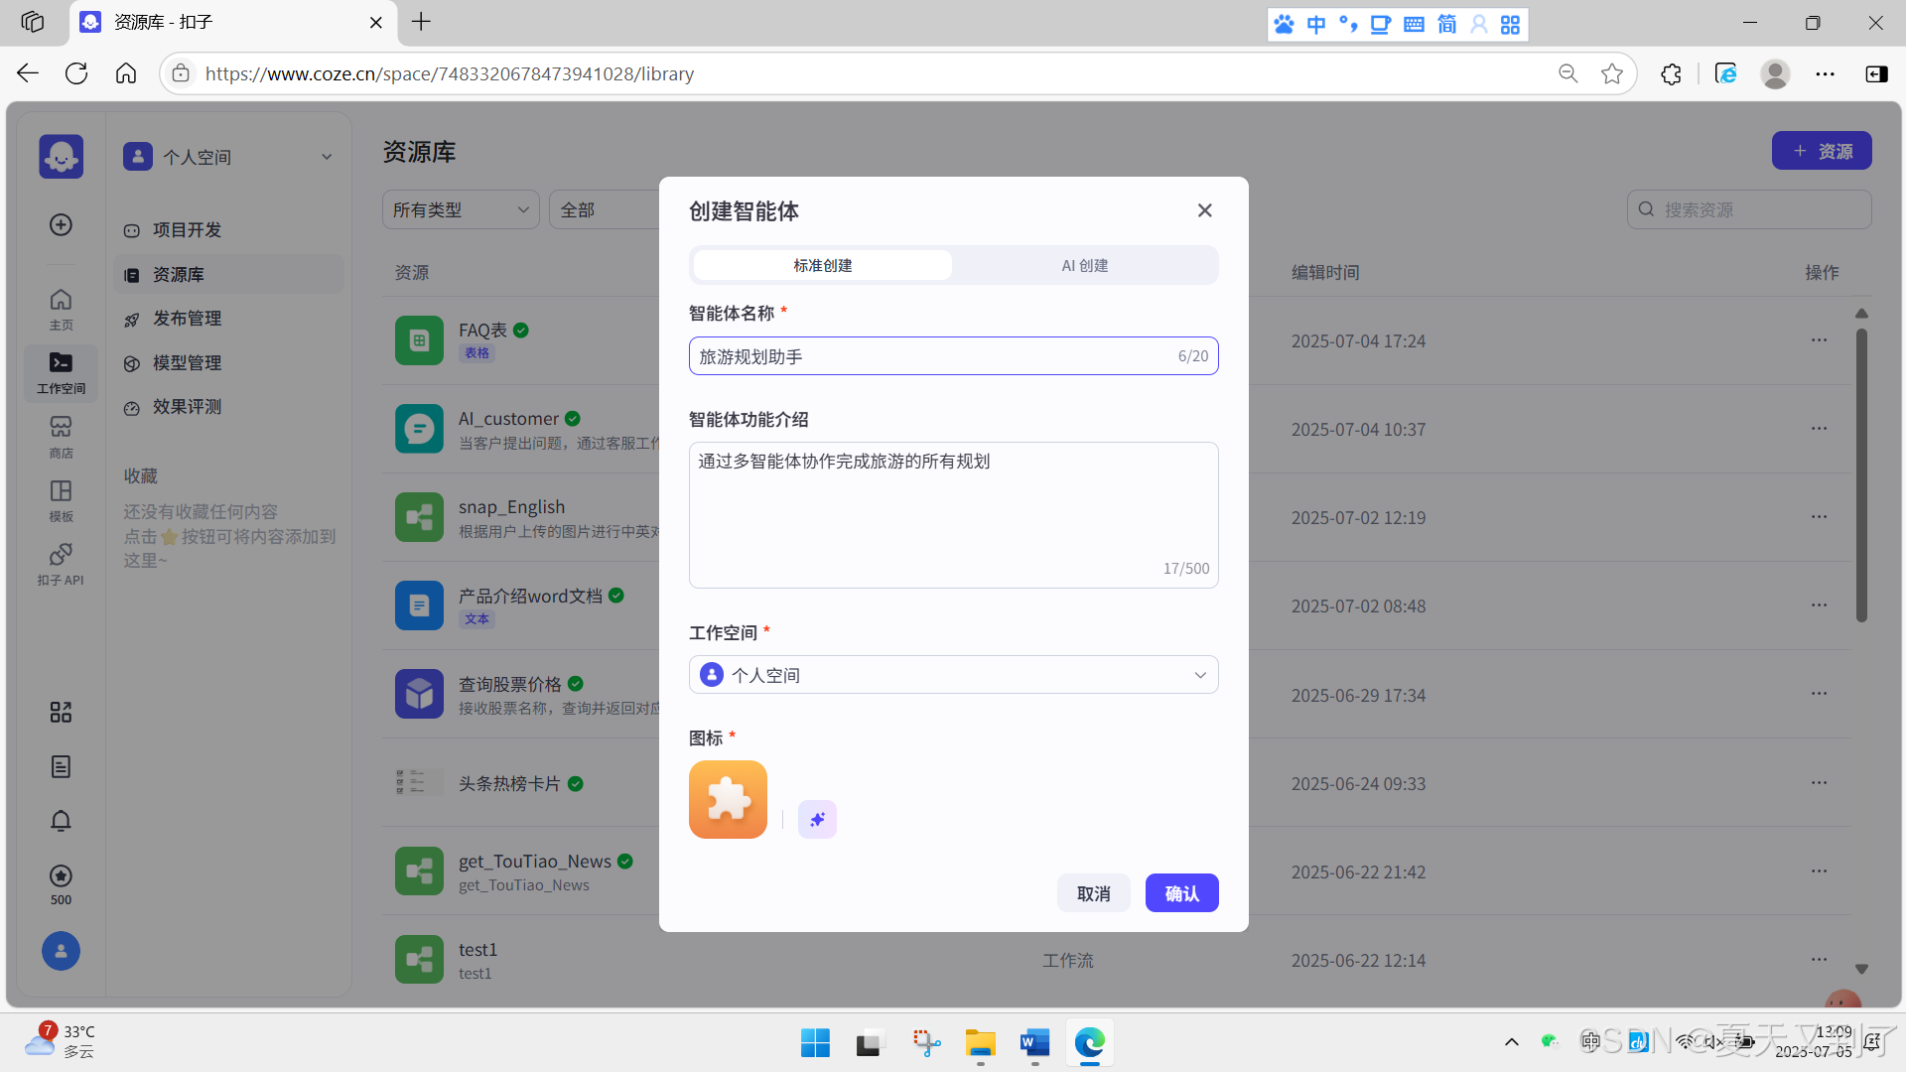1906x1072 pixels.
Task: Open 发布管理 in the sidebar
Action: coord(187,319)
